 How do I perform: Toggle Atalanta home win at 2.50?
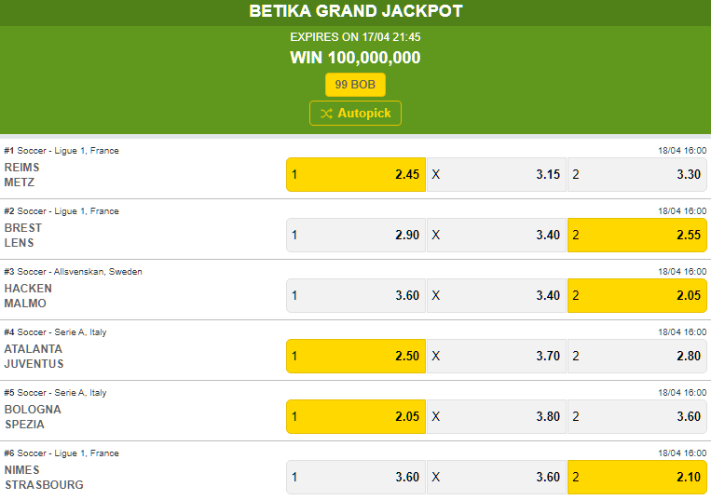tap(355, 356)
